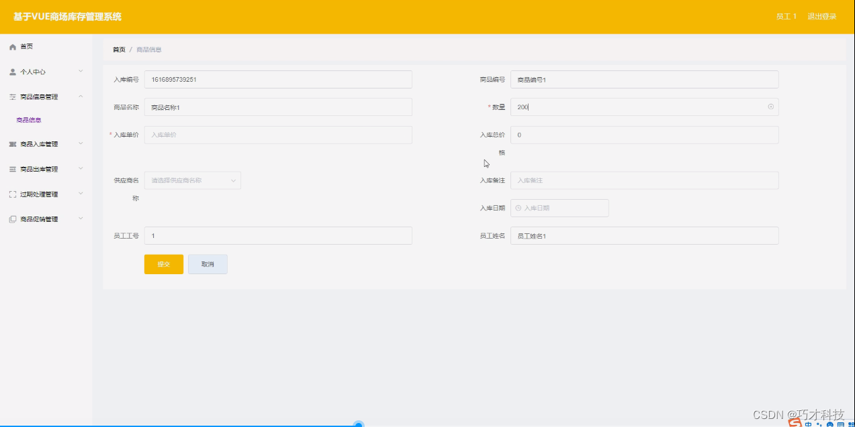The width and height of the screenshot is (855, 427).
Task: Click the 商品出库管理 list icon
Action: point(12,168)
